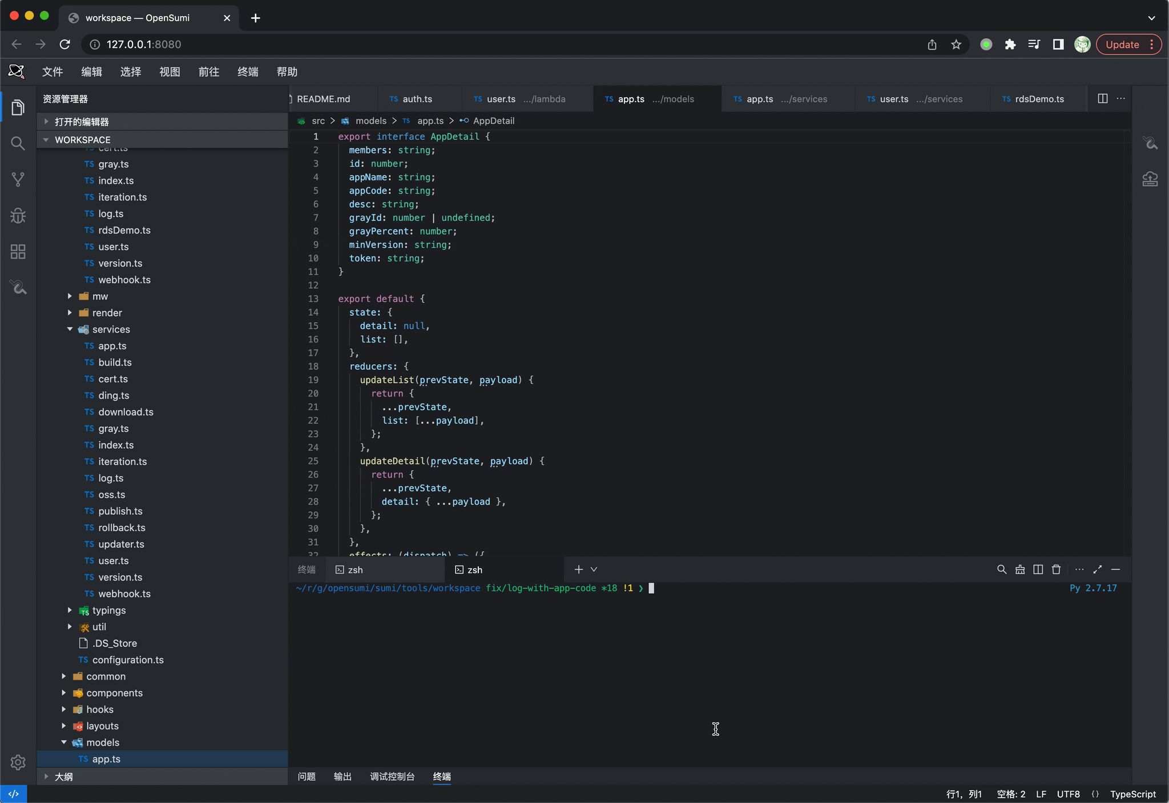Open the Explorer file icon in activity bar

[18, 107]
